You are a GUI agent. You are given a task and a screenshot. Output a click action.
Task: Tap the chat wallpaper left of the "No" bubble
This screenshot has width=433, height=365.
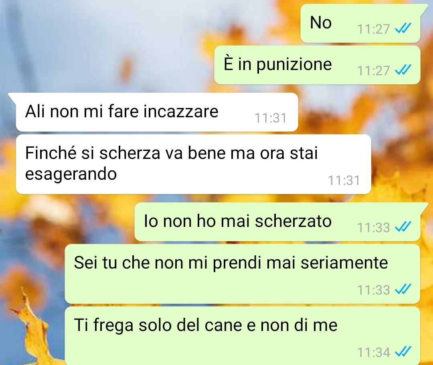point(149,24)
